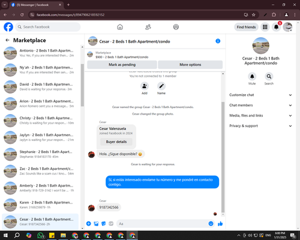Go back from Marketplace chats list

click(7, 40)
